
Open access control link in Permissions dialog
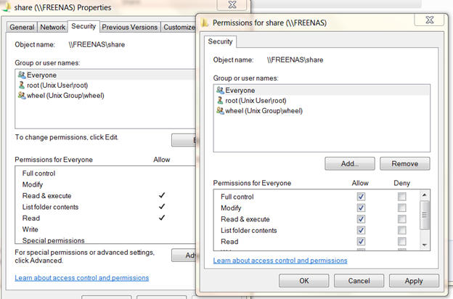(280, 261)
